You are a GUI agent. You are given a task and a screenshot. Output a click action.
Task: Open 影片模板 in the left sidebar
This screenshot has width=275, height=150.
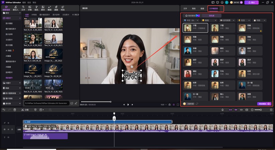(9, 23)
